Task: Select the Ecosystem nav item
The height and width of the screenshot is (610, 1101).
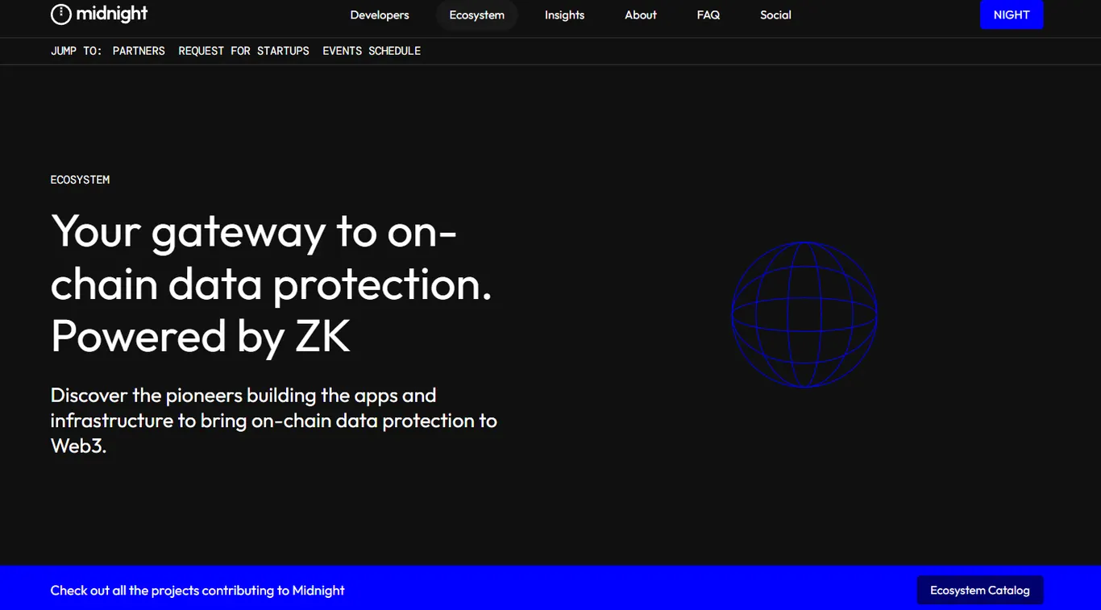Action: [x=477, y=15]
